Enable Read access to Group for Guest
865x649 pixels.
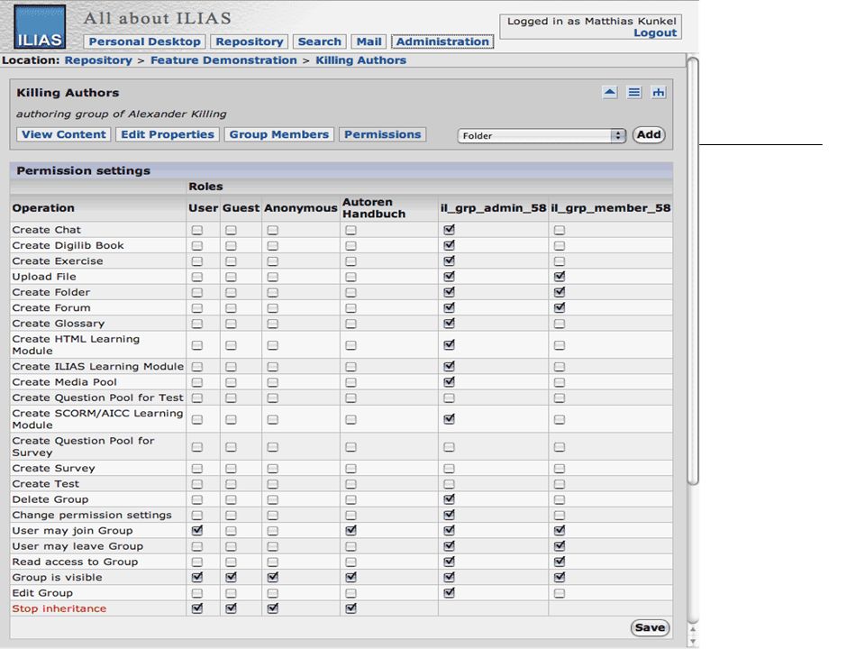point(231,562)
